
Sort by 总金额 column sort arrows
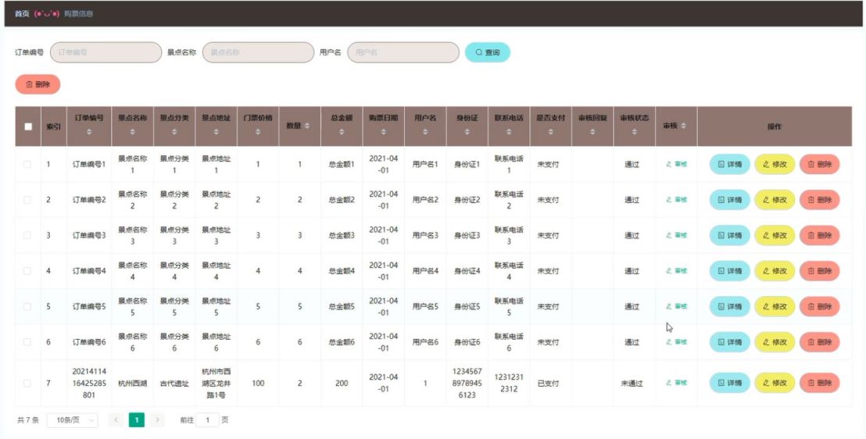point(342,132)
